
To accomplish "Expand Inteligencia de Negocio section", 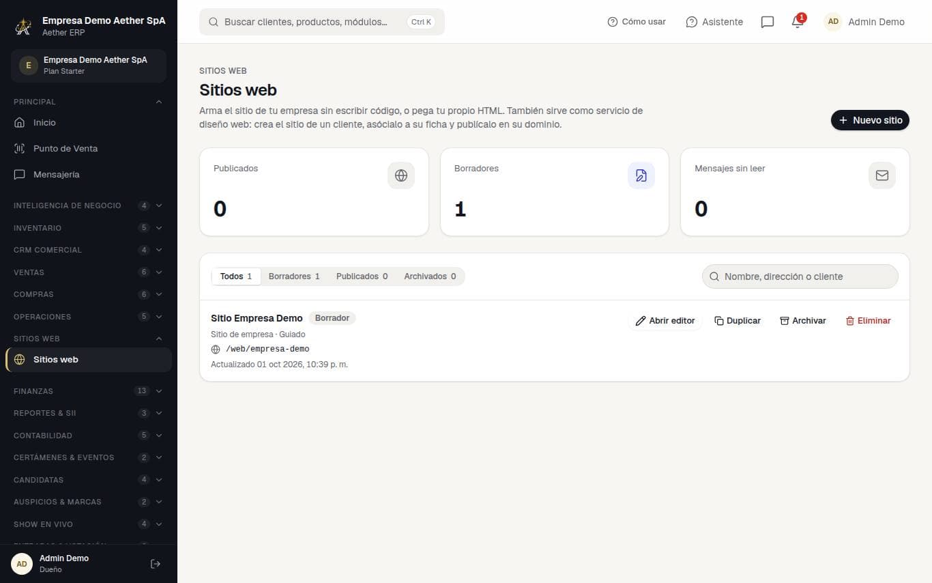I will click(89, 205).
